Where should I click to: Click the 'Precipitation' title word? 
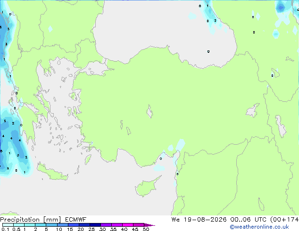point(20,220)
